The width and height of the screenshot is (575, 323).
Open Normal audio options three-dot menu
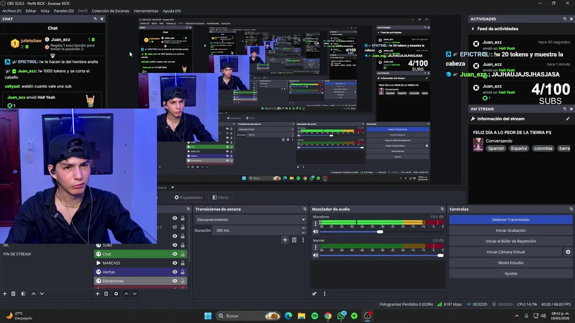pyautogui.click(x=315, y=247)
